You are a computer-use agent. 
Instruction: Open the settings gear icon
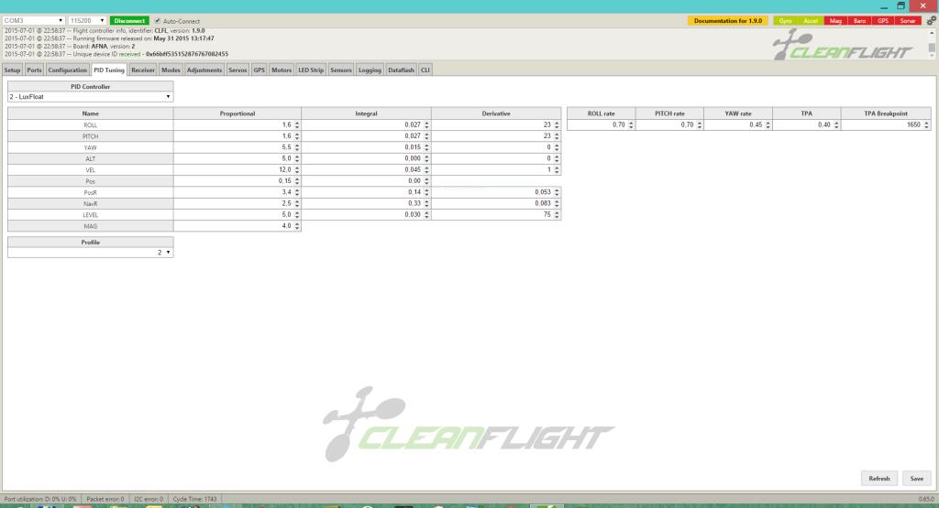[931, 20]
